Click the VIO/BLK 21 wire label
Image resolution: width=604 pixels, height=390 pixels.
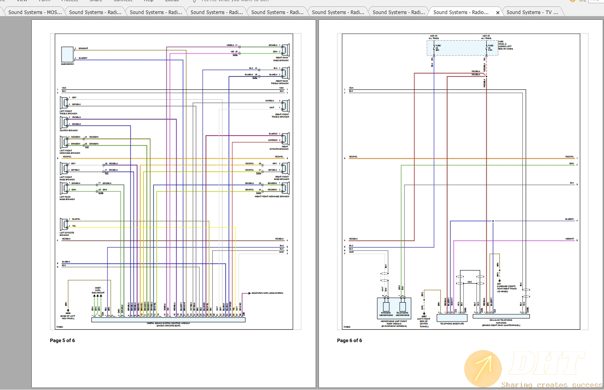click(232, 45)
